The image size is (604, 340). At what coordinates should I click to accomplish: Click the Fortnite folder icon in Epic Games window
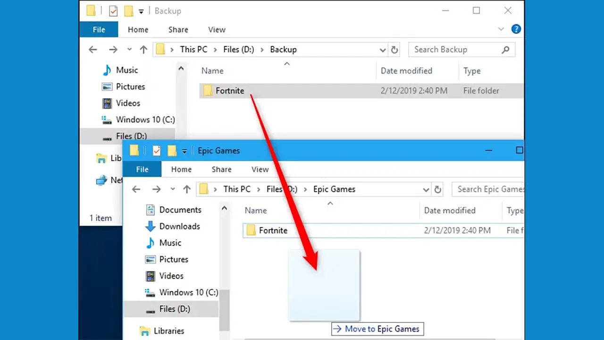pyautogui.click(x=251, y=230)
